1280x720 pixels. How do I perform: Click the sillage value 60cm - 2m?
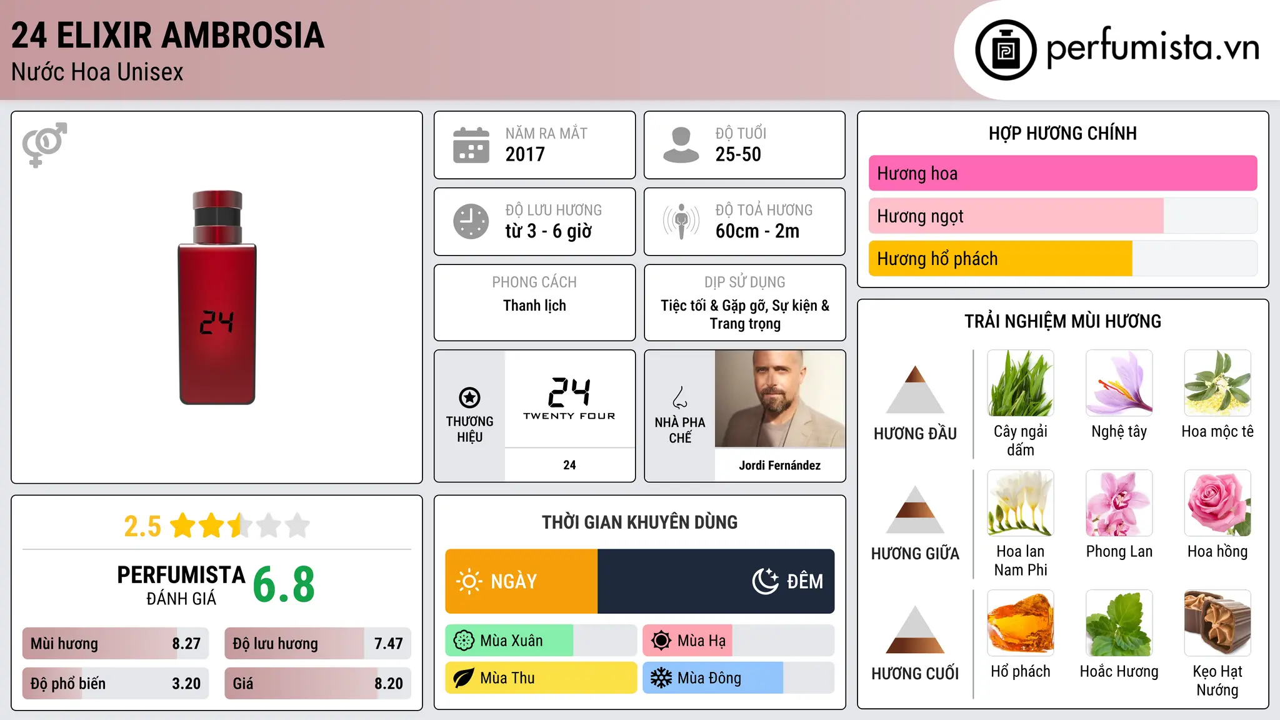[x=757, y=231]
